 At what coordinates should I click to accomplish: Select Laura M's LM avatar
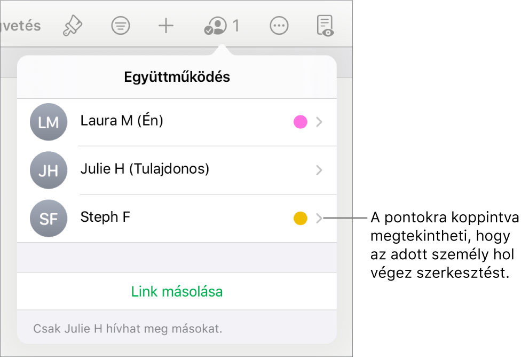[48, 122]
